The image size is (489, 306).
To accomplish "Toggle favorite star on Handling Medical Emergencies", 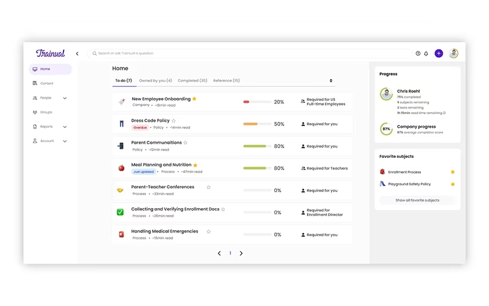I will (x=208, y=231).
